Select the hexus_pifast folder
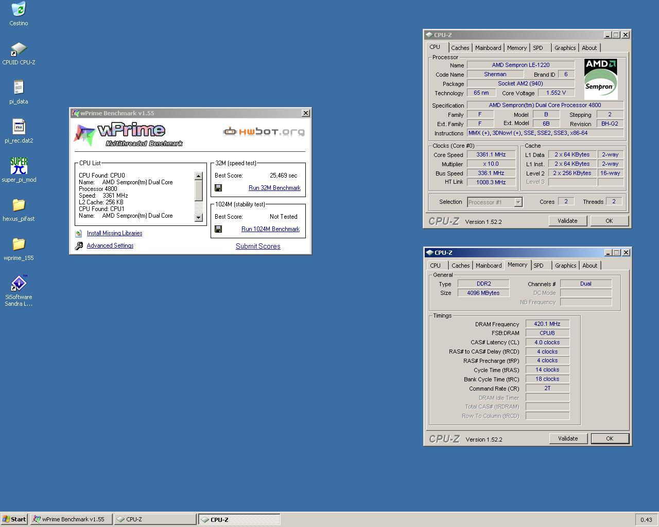The height and width of the screenshot is (527, 659). (19, 205)
